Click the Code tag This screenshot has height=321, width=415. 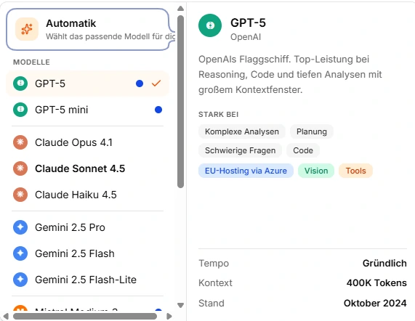pyautogui.click(x=303, y=150)
